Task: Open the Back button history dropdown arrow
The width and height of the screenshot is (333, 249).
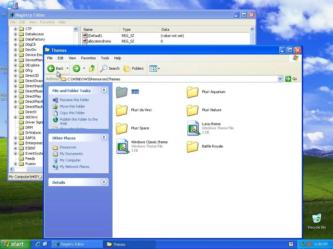Action: tap(67, 68)
